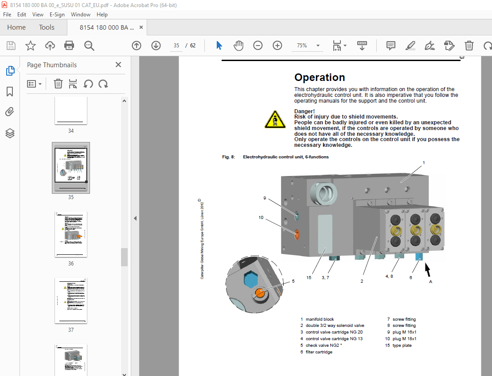
Task: Print the document using printer icon
Action: [x=69, y=46]
